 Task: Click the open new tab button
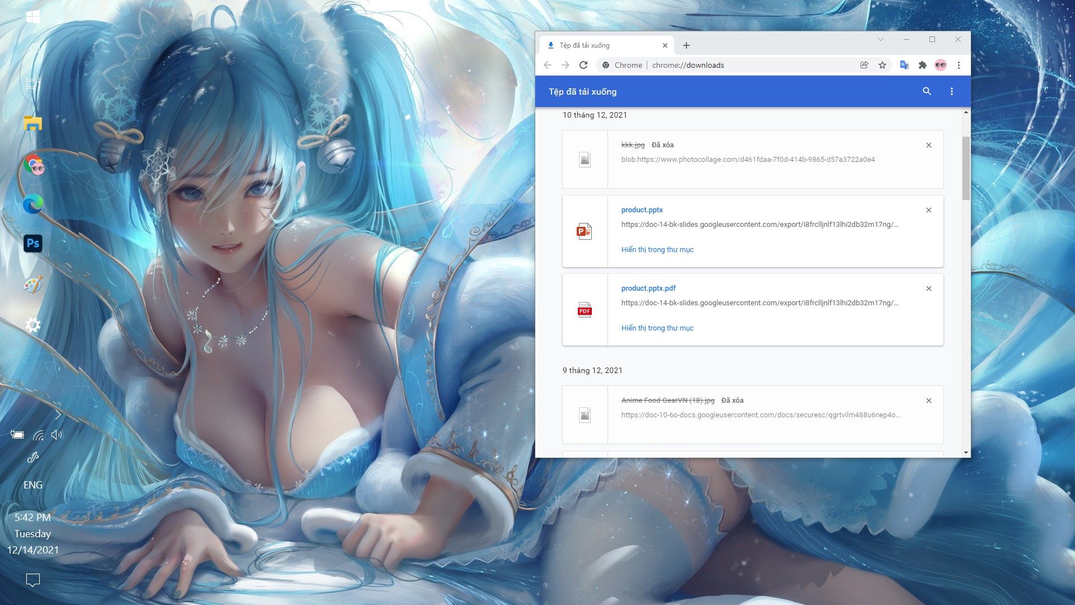tap(685, 45)
